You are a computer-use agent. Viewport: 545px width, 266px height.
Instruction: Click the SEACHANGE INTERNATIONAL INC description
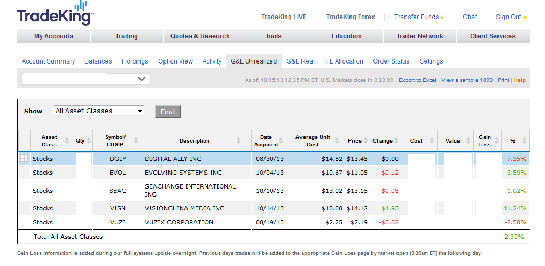tap(190, 190)
